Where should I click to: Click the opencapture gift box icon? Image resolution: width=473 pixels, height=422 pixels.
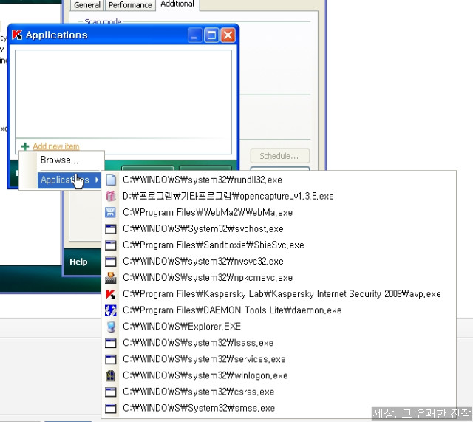(x=111, y=196)
